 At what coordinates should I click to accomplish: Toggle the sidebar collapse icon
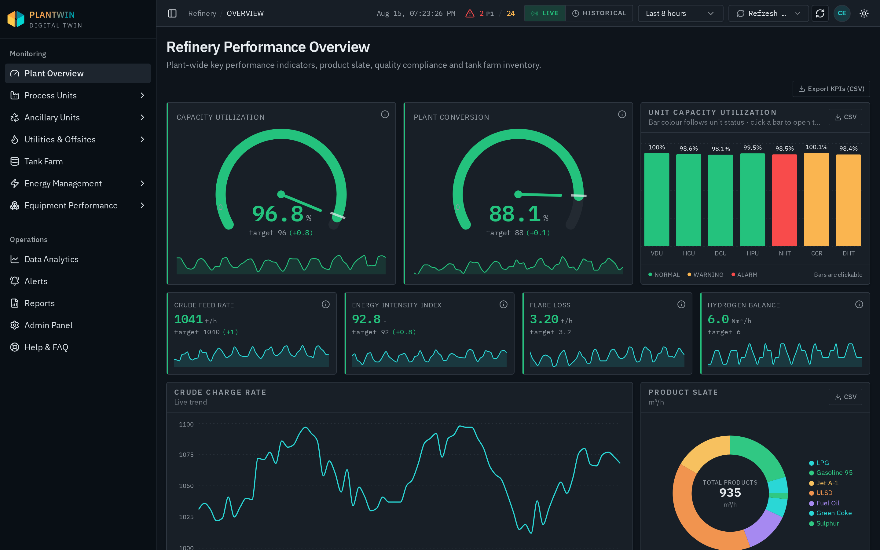(172, 13)
